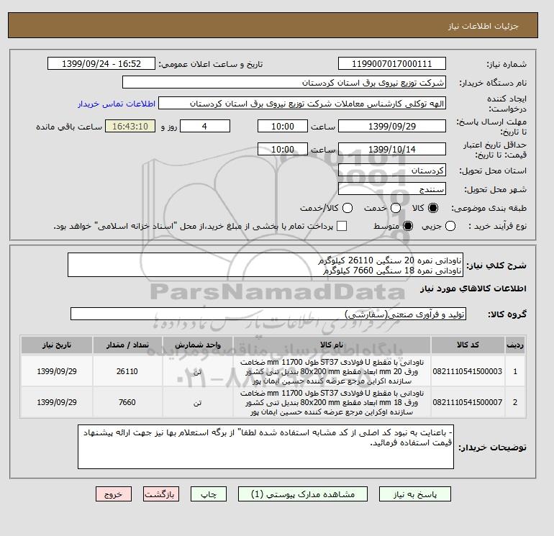Image resolution: width=554 pixels, height=536 pixels.
Task: Click the جزئیات اطلاعات نیاز header title
Action: click(x=483, y=26)
